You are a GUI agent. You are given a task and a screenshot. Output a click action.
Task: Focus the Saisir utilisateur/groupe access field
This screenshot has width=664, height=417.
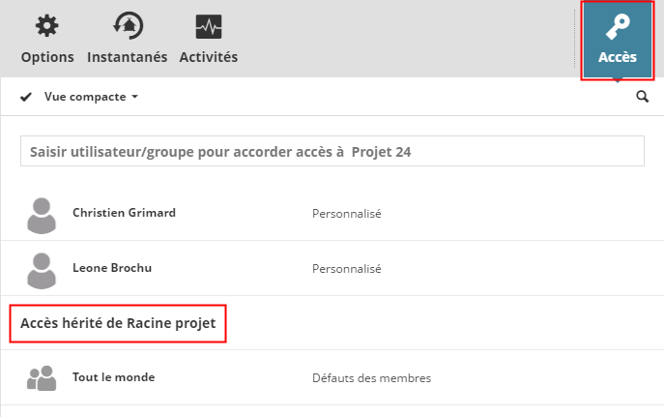click(x=332, y=152)
